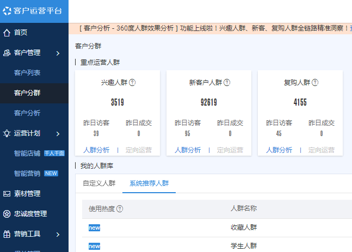Image resolution: width=352 pixels, height=252 pixels.
Task: Click the 新客户人群 count 92619
Action: 209,102
